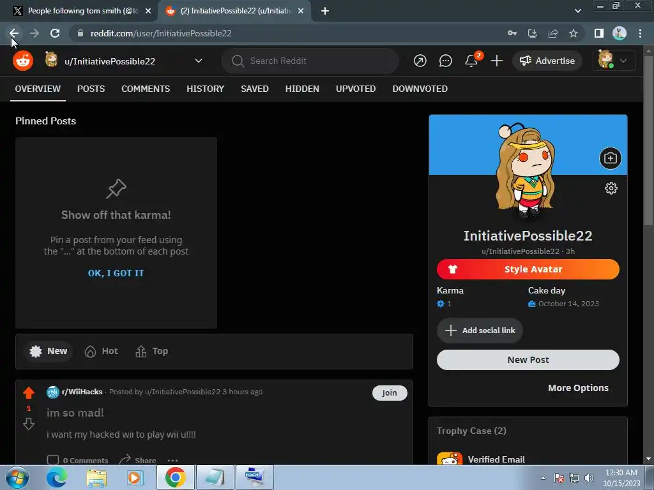This screenshot has height=490, width=654.
Task: Open the Chrome profile avatar
Action: 620,33
